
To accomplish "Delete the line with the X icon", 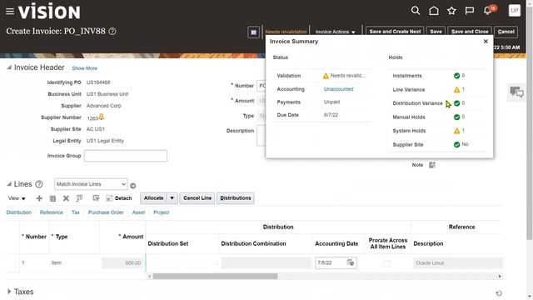I will pyautogui.click(x=66, y=198).
